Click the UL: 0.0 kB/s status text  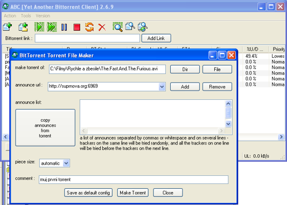(257, 156)
